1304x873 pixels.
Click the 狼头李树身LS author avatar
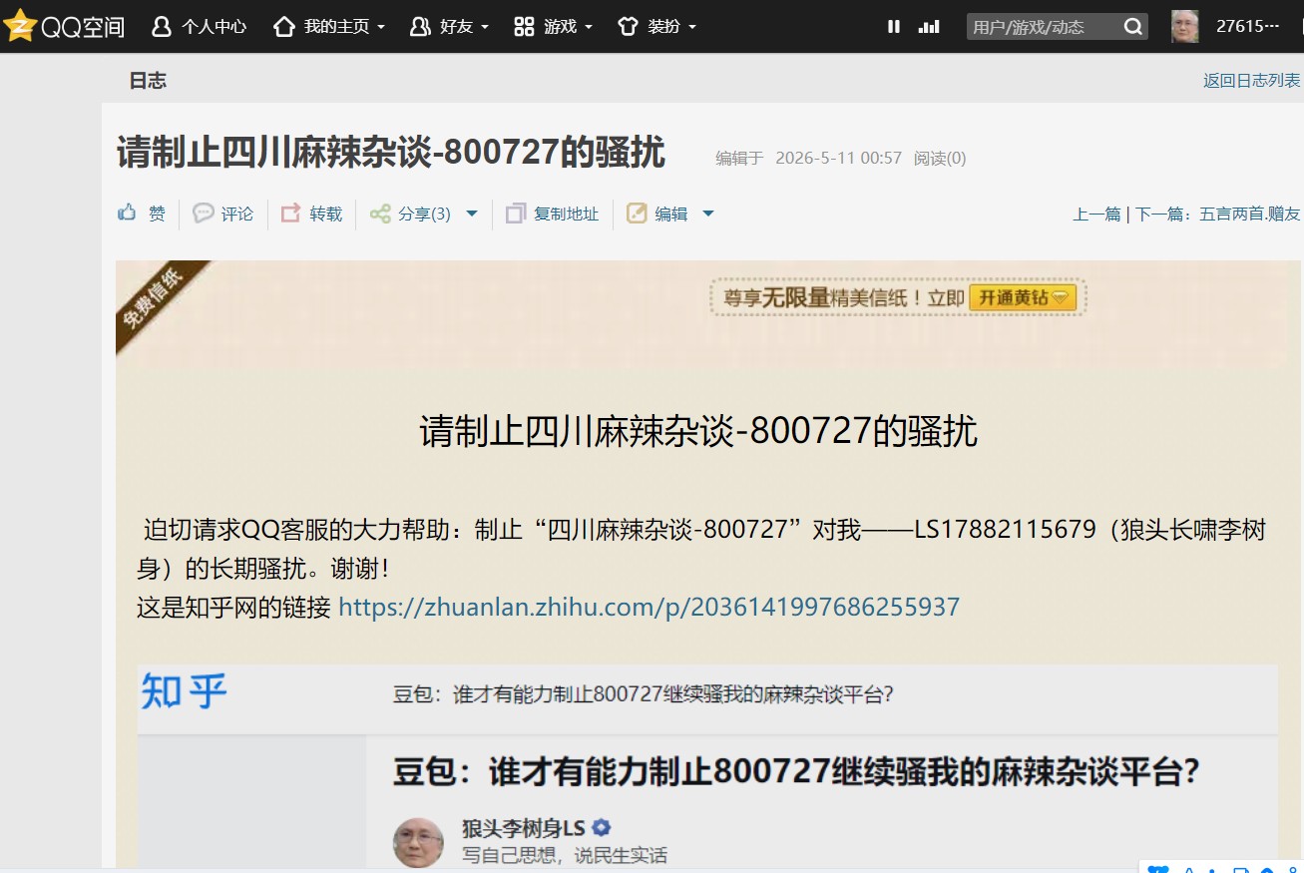pyautogui.click(x=418, y=842)
